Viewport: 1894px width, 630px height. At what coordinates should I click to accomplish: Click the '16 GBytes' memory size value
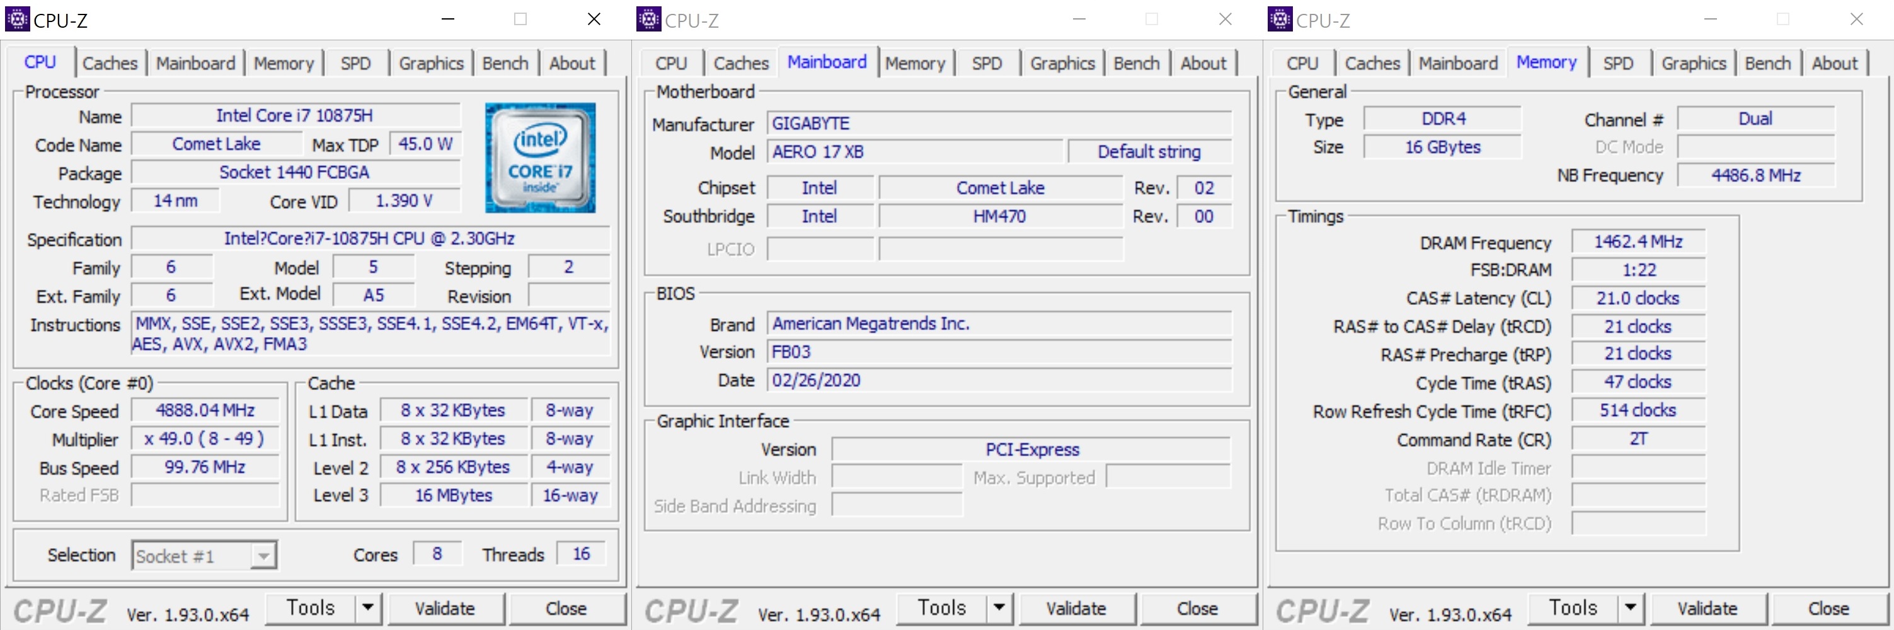click(1443, 147)
